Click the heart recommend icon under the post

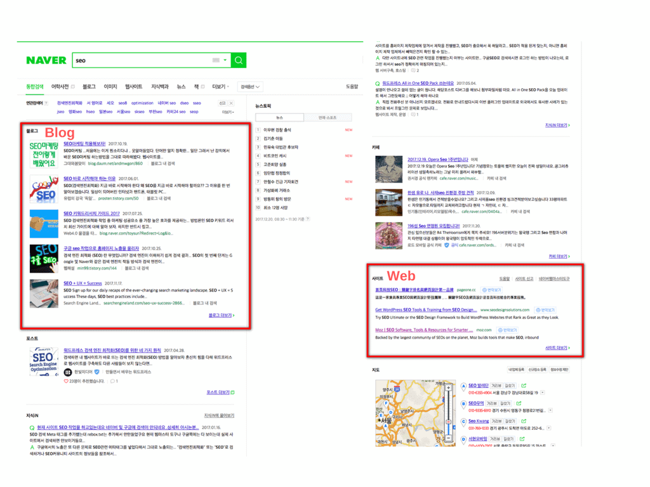[x=65, y=381]
